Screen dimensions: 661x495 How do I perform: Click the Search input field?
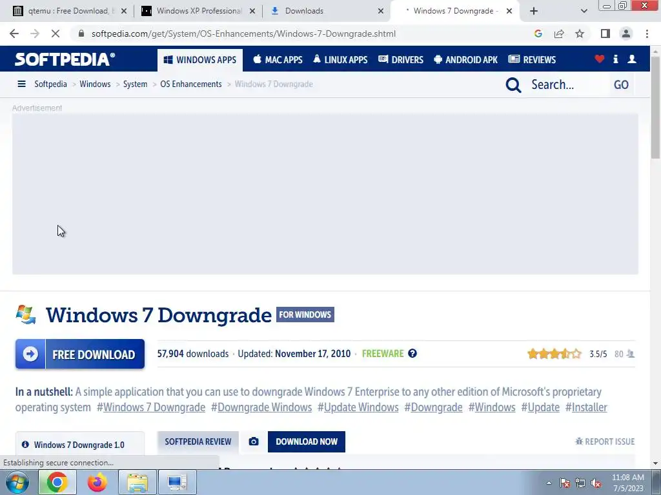tap(567, 84)
